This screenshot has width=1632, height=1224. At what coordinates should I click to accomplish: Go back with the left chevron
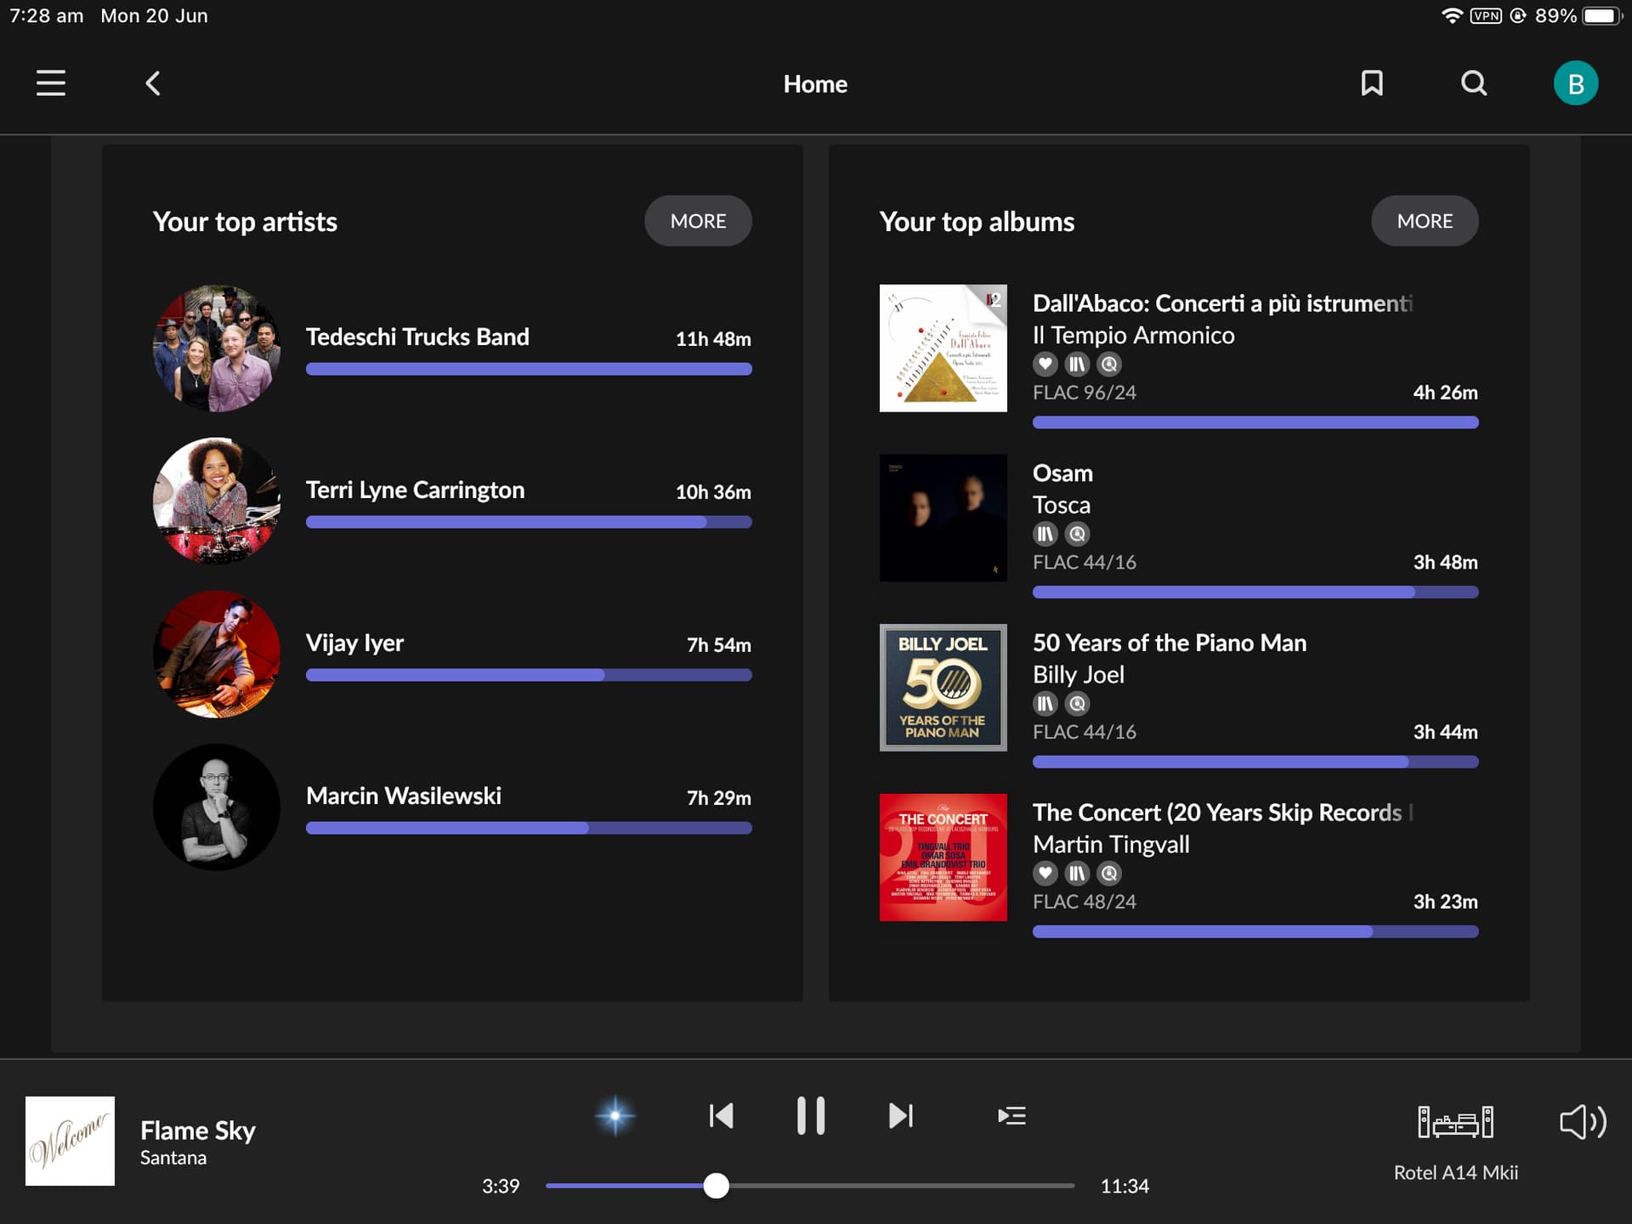click(153, 83)
